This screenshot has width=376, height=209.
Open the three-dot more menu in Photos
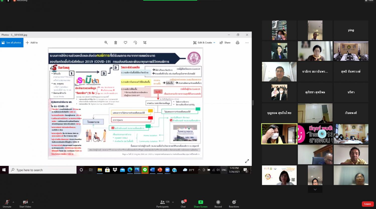point(247,43)
